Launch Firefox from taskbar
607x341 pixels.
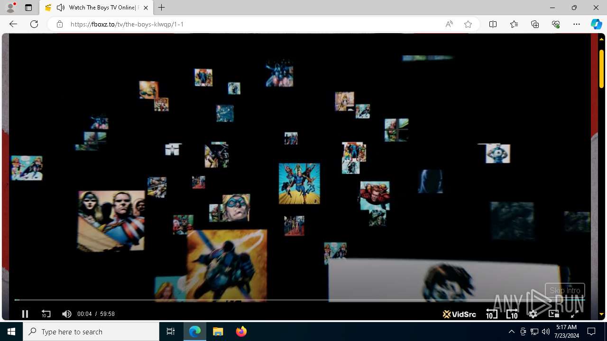click(241, 332)
